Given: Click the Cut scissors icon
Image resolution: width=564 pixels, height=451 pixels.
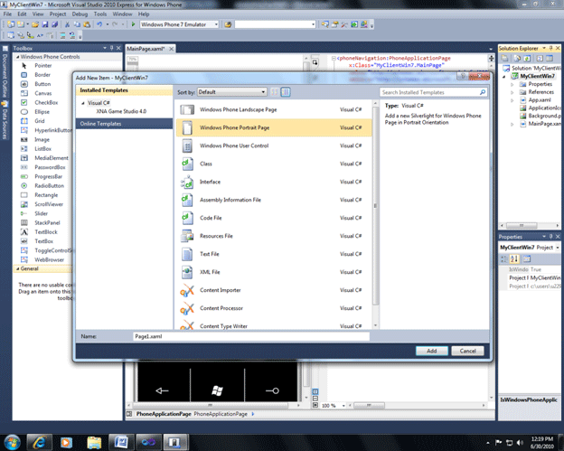Looking at the screenshot, I should (x=67, y=24).
